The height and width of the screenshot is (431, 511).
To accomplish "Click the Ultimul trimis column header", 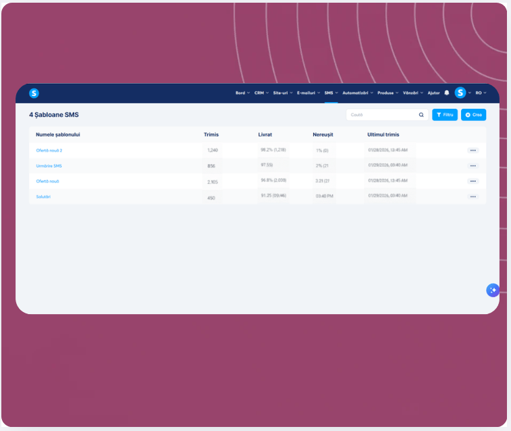I will coord(383,134).
